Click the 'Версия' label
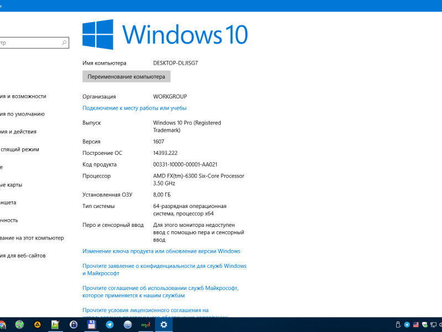This screenshot has height=332, width=442. tap(91, 142)
